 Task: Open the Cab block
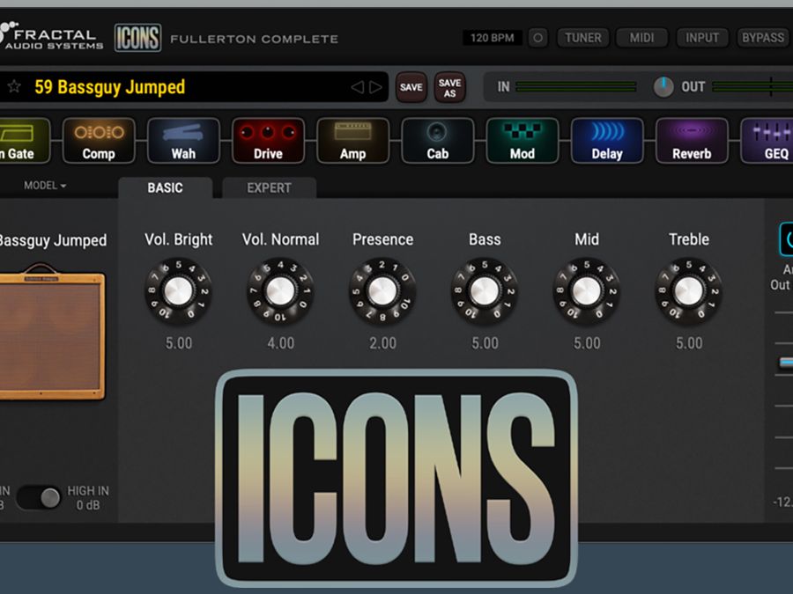pyautogui.click(x=437, y=141)
